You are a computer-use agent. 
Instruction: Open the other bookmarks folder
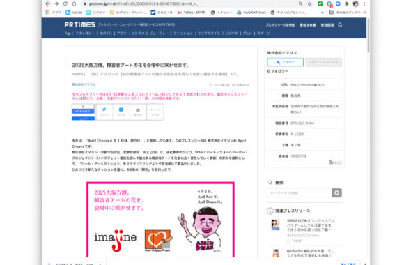(348, 13)
